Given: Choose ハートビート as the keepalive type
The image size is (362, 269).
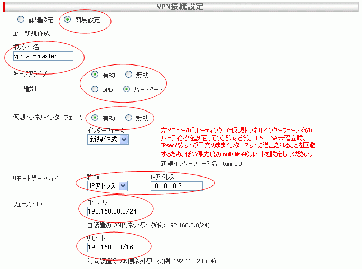Looking at the screenshot, I should pyautogui.click(x=126, y=89).
